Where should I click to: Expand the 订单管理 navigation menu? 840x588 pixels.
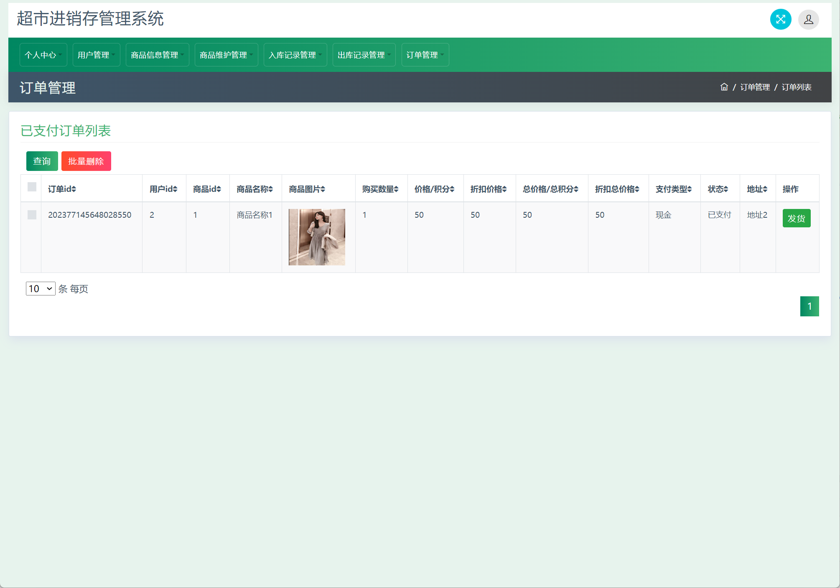point(425,55)
